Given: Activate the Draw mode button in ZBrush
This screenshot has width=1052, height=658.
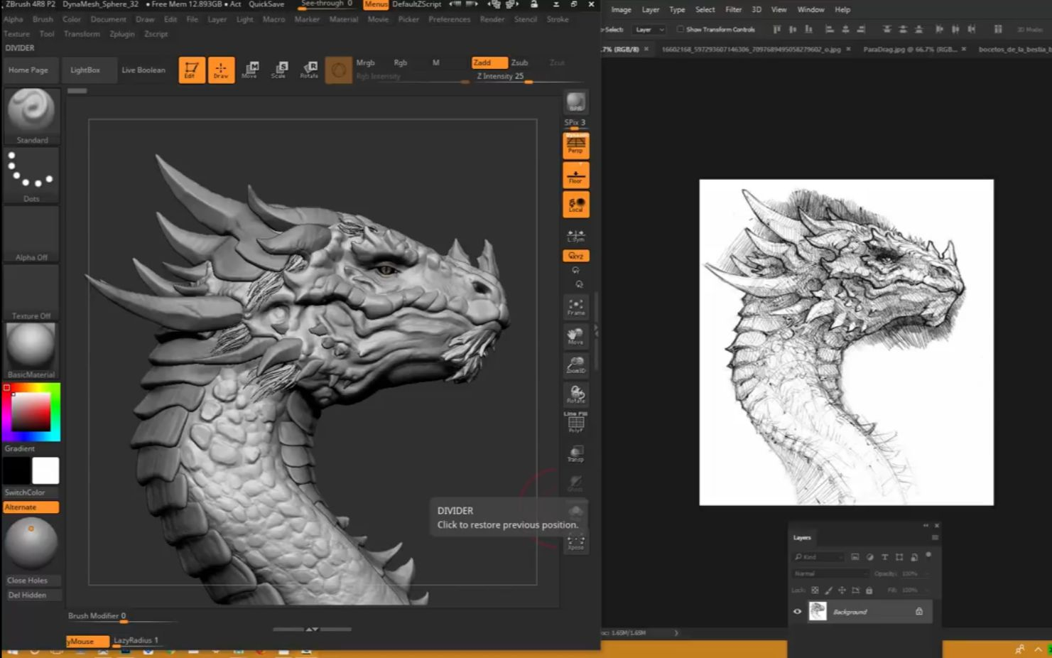Looking at the screenshot, I should pos(221,70).
